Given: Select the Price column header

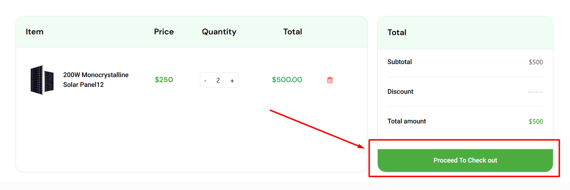Looking at the screenshot, I should pos(164,32).
